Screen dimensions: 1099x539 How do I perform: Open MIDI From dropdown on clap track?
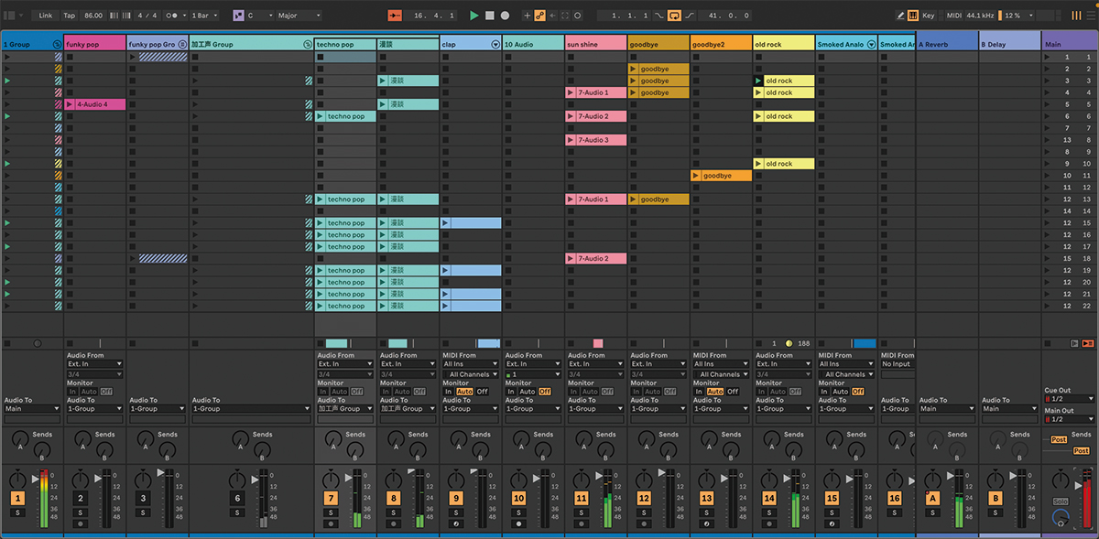pos(471,364)
